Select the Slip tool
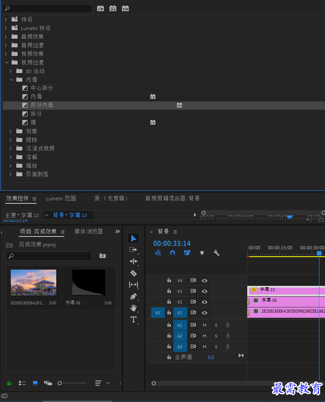The width and height of the screenshot is (325, 402). (134, 285)
